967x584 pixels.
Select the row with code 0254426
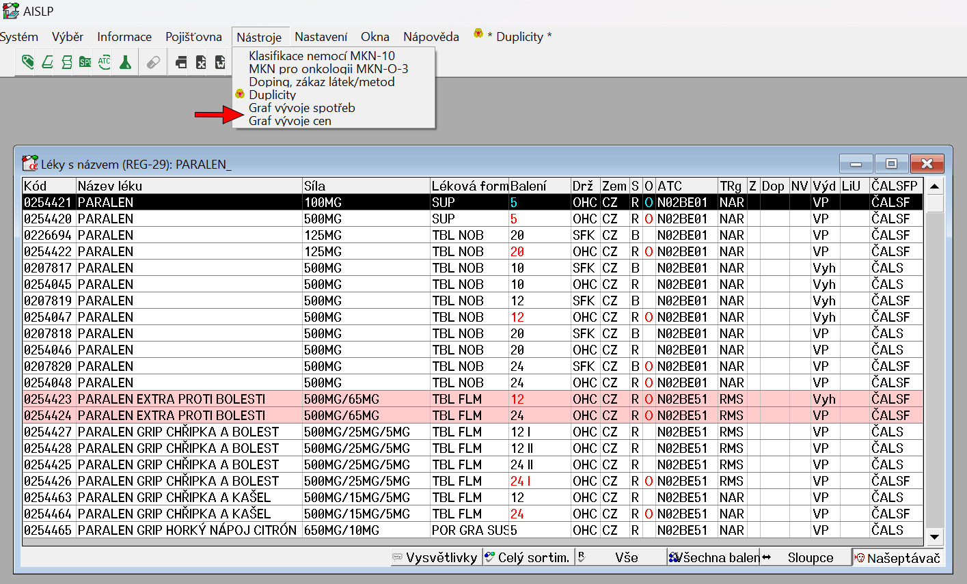coord(473,481)
